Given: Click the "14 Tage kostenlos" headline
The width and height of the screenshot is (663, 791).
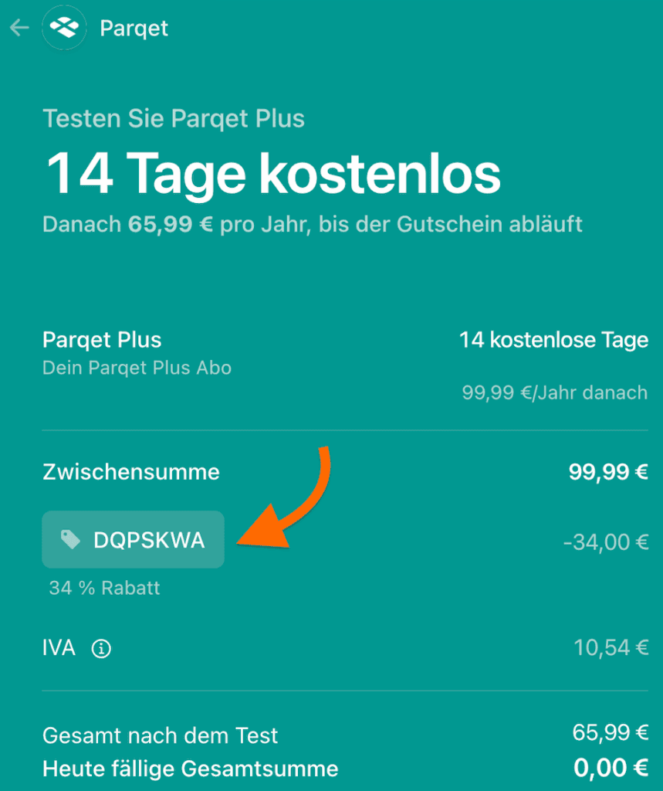Looking at the screenshot, I should point(273,174).
